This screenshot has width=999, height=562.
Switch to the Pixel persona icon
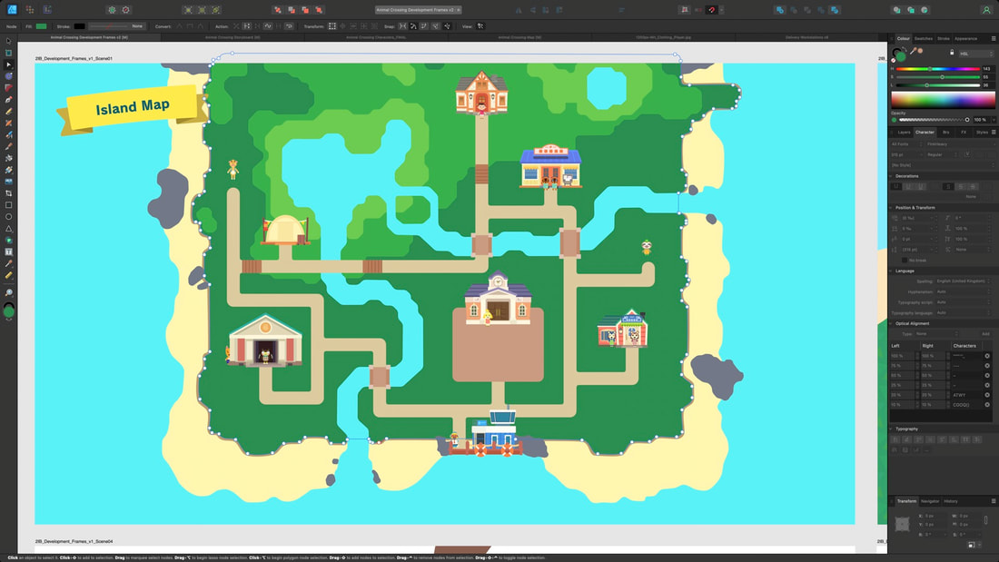tap(30, 10)
